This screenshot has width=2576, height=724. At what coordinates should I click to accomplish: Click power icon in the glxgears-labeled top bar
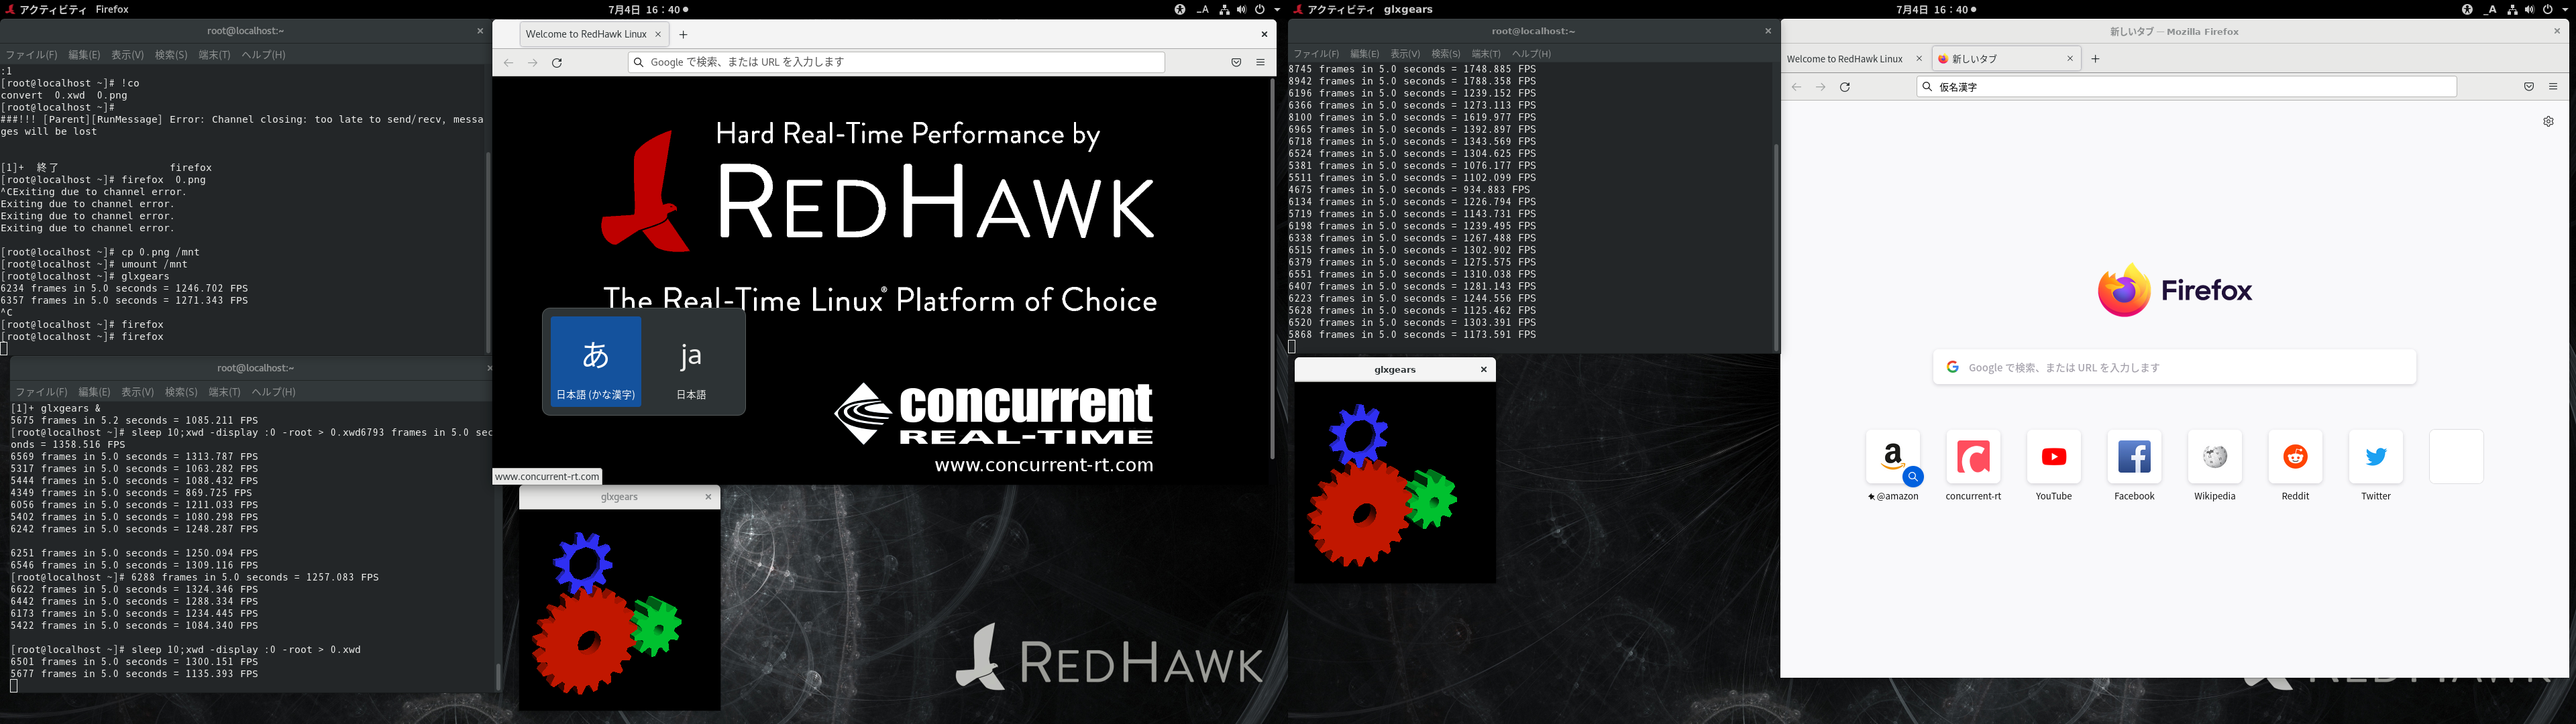(x=2547, y=9)
